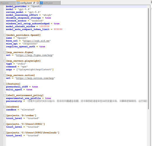Collapse the [projects.'C:\Users\30861\Downloads'] fold marker
The image size is (152, 146).
pyautogui.click(x=5, y=133)
